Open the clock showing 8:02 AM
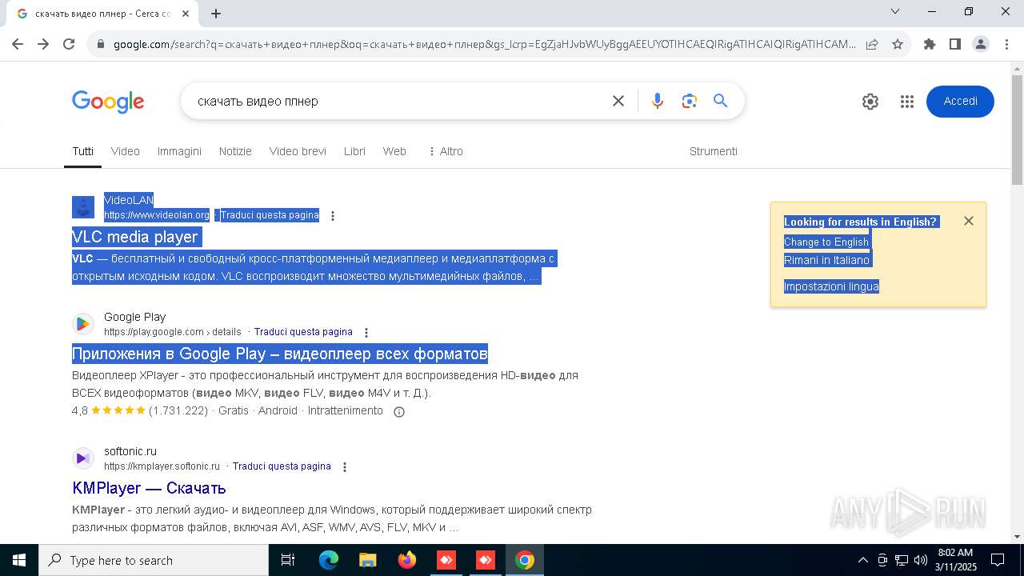 click(x=955, y=560)
